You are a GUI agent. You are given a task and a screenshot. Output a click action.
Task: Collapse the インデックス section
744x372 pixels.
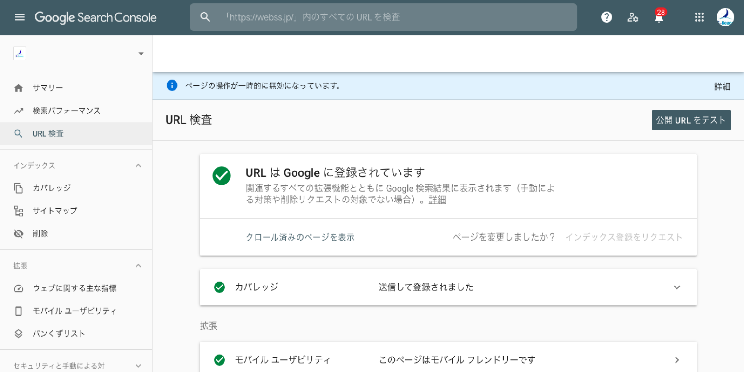138,166
